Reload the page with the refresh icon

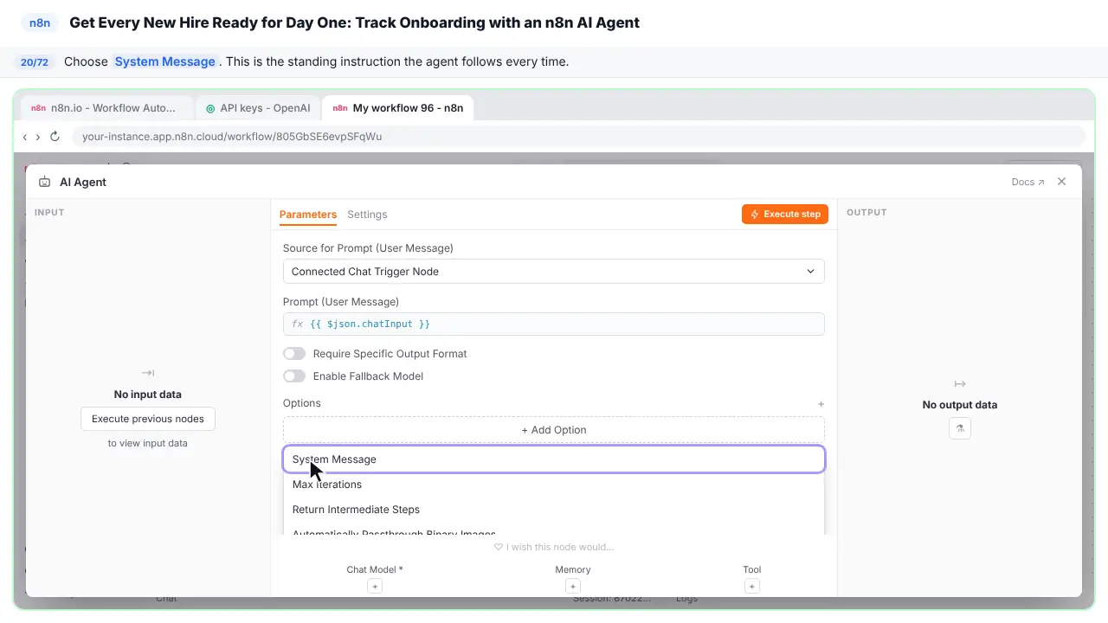[x=55, y=137]
